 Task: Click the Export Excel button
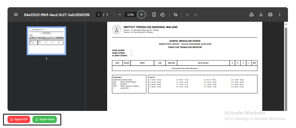45,119
